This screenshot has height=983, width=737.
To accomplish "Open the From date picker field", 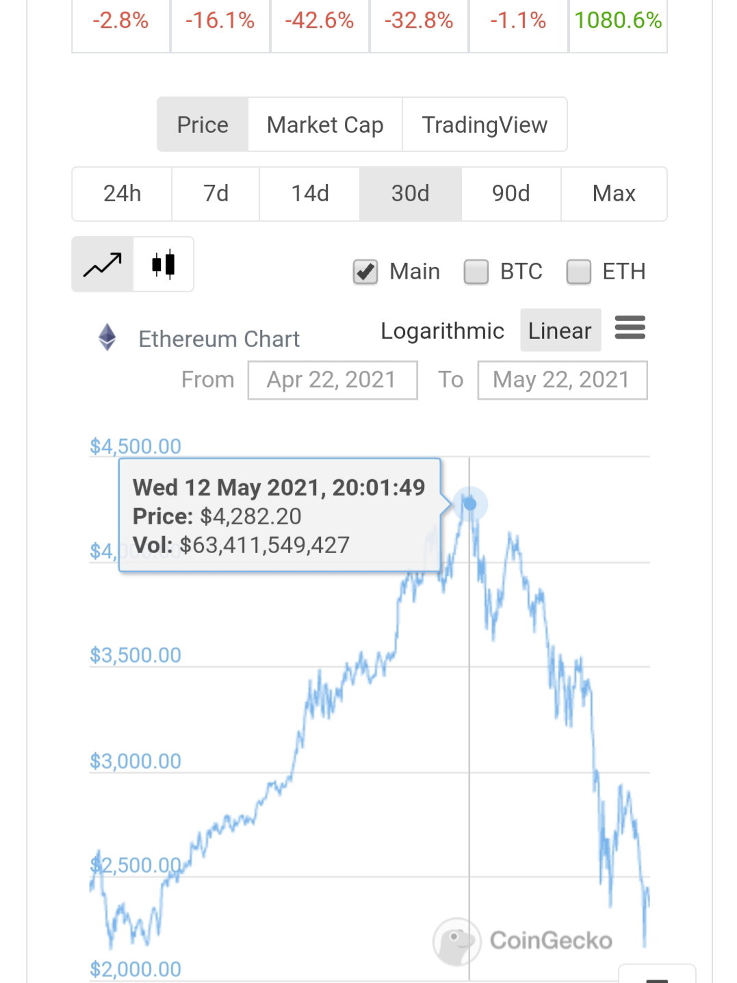I will coord(333,380).
